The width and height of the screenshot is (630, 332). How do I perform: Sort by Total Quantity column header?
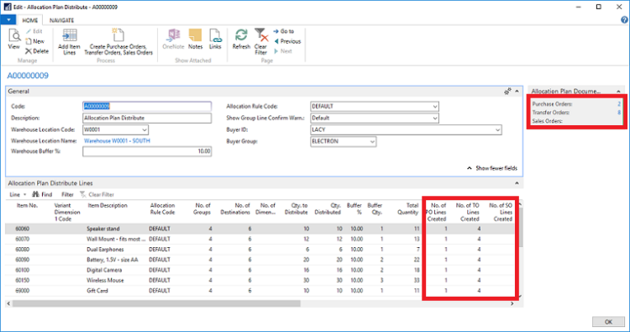(x=407, y=209)
